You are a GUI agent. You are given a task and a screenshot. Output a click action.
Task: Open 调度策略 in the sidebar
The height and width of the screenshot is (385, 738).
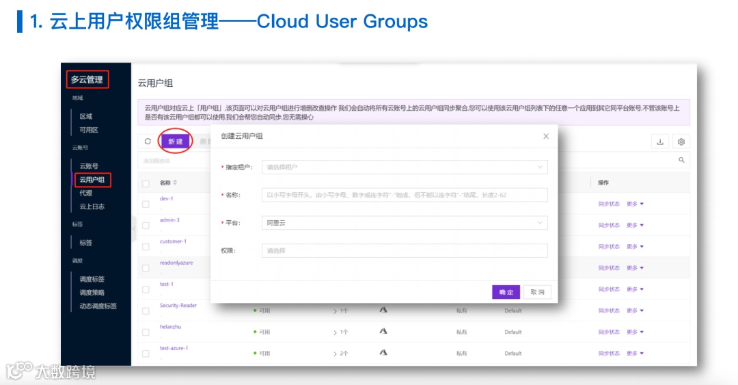coord(92,293)
